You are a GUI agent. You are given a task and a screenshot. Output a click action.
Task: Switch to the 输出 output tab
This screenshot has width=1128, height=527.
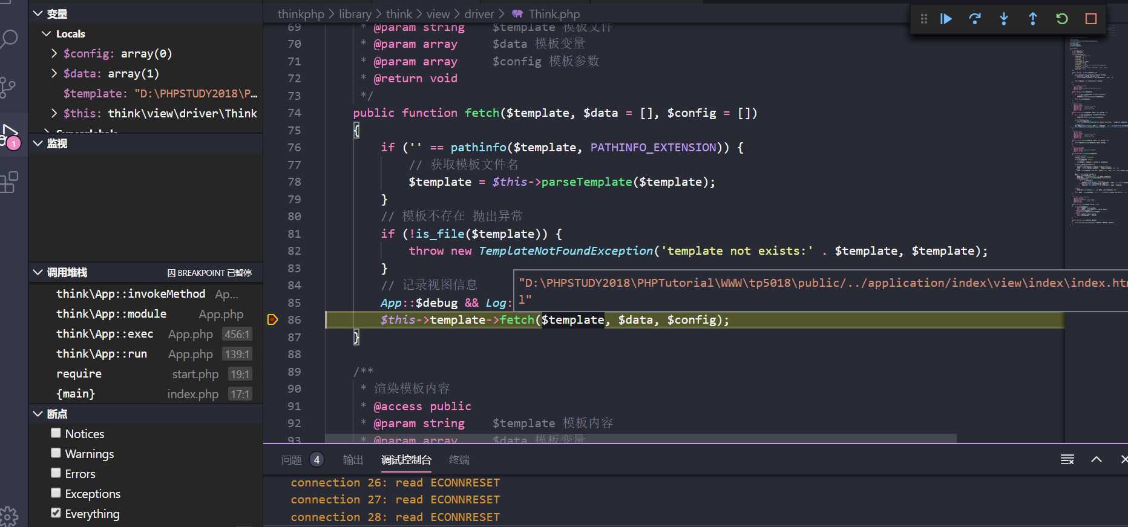coord(353,460)
